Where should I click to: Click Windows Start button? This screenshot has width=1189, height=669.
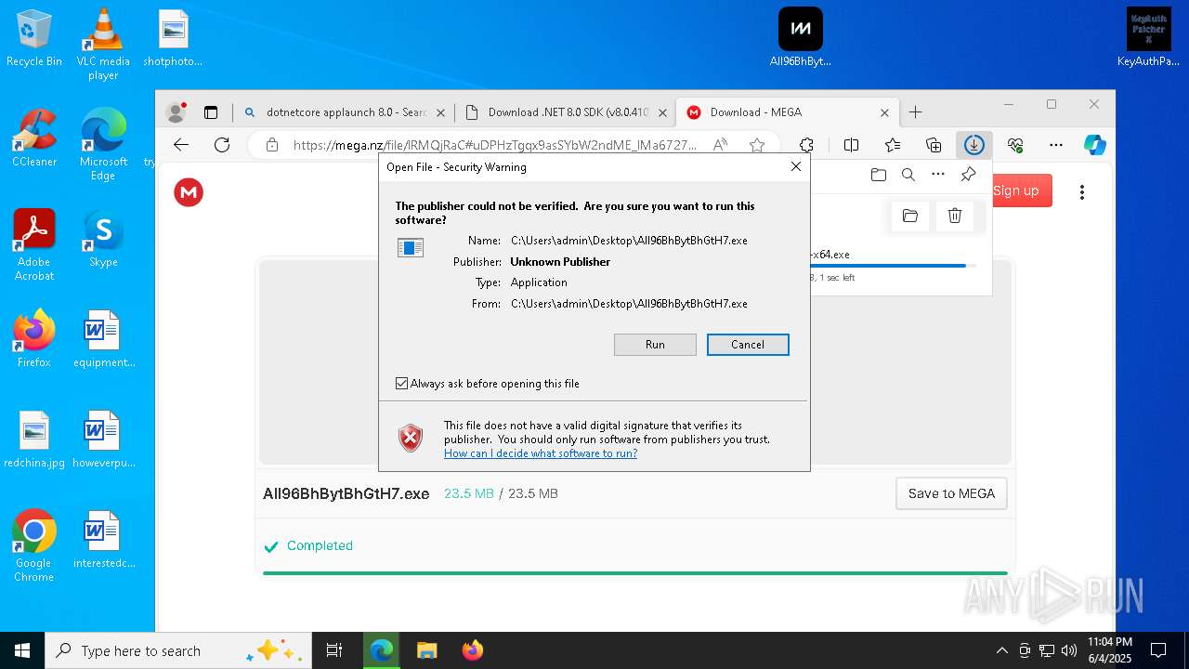tap(22, 650)
